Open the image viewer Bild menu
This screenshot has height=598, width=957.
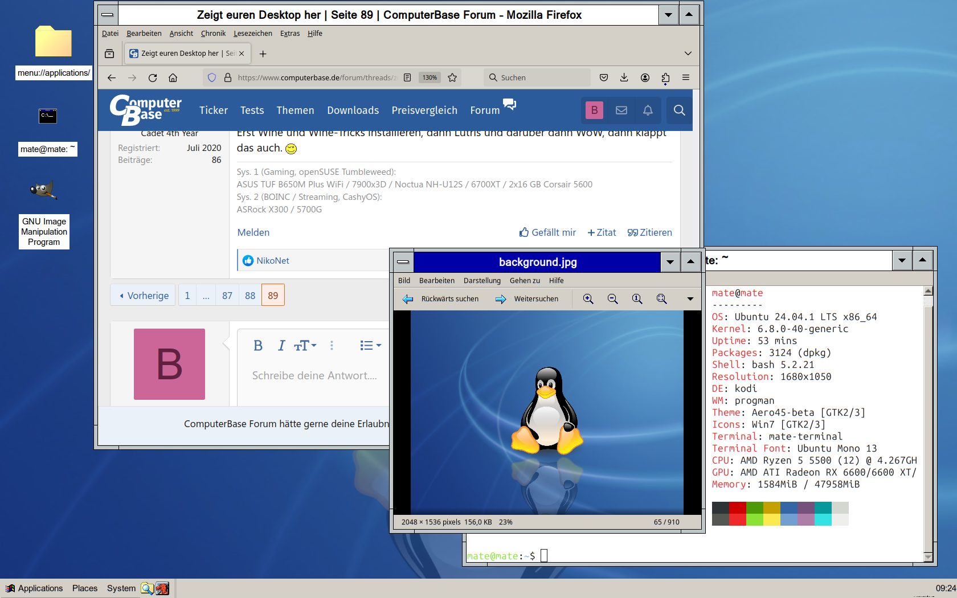pos(404,281)
